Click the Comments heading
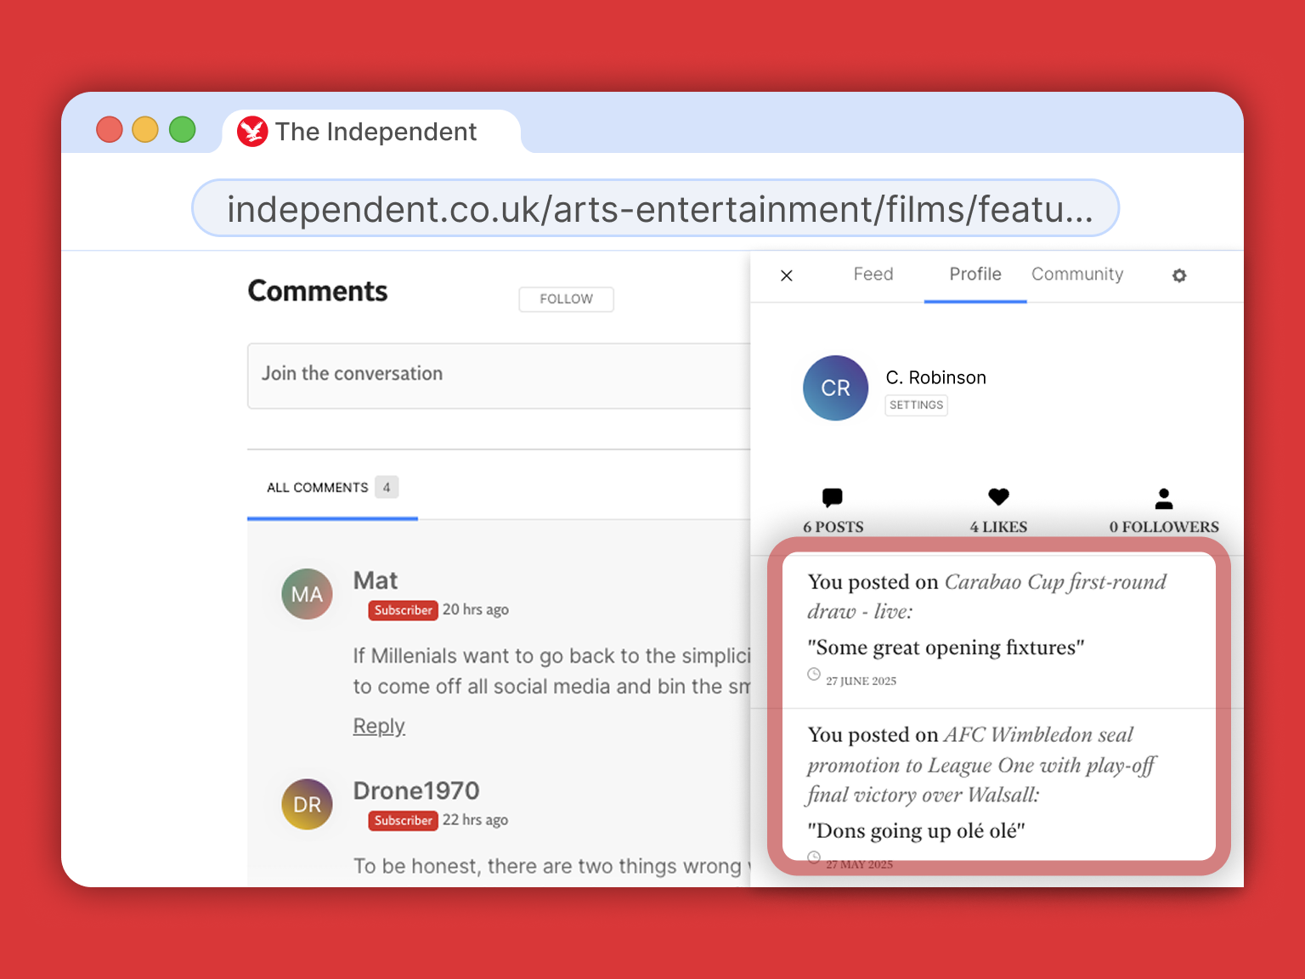Image resolution: width=1305 pixels, height=979 pixels. [318, 291]
